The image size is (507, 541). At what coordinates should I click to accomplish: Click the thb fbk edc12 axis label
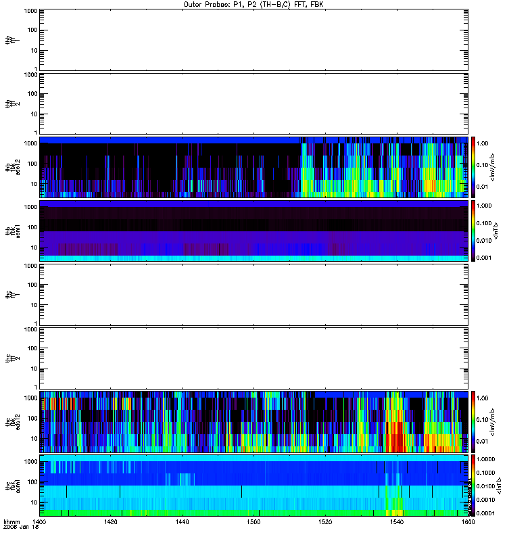(13, 167)
